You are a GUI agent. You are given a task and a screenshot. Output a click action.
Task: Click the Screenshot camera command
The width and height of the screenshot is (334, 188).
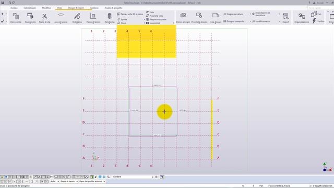point(153,23)
